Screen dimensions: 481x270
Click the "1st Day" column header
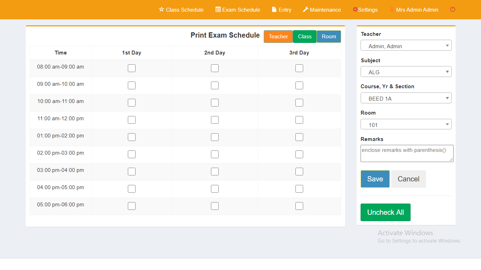coord(132,53)
